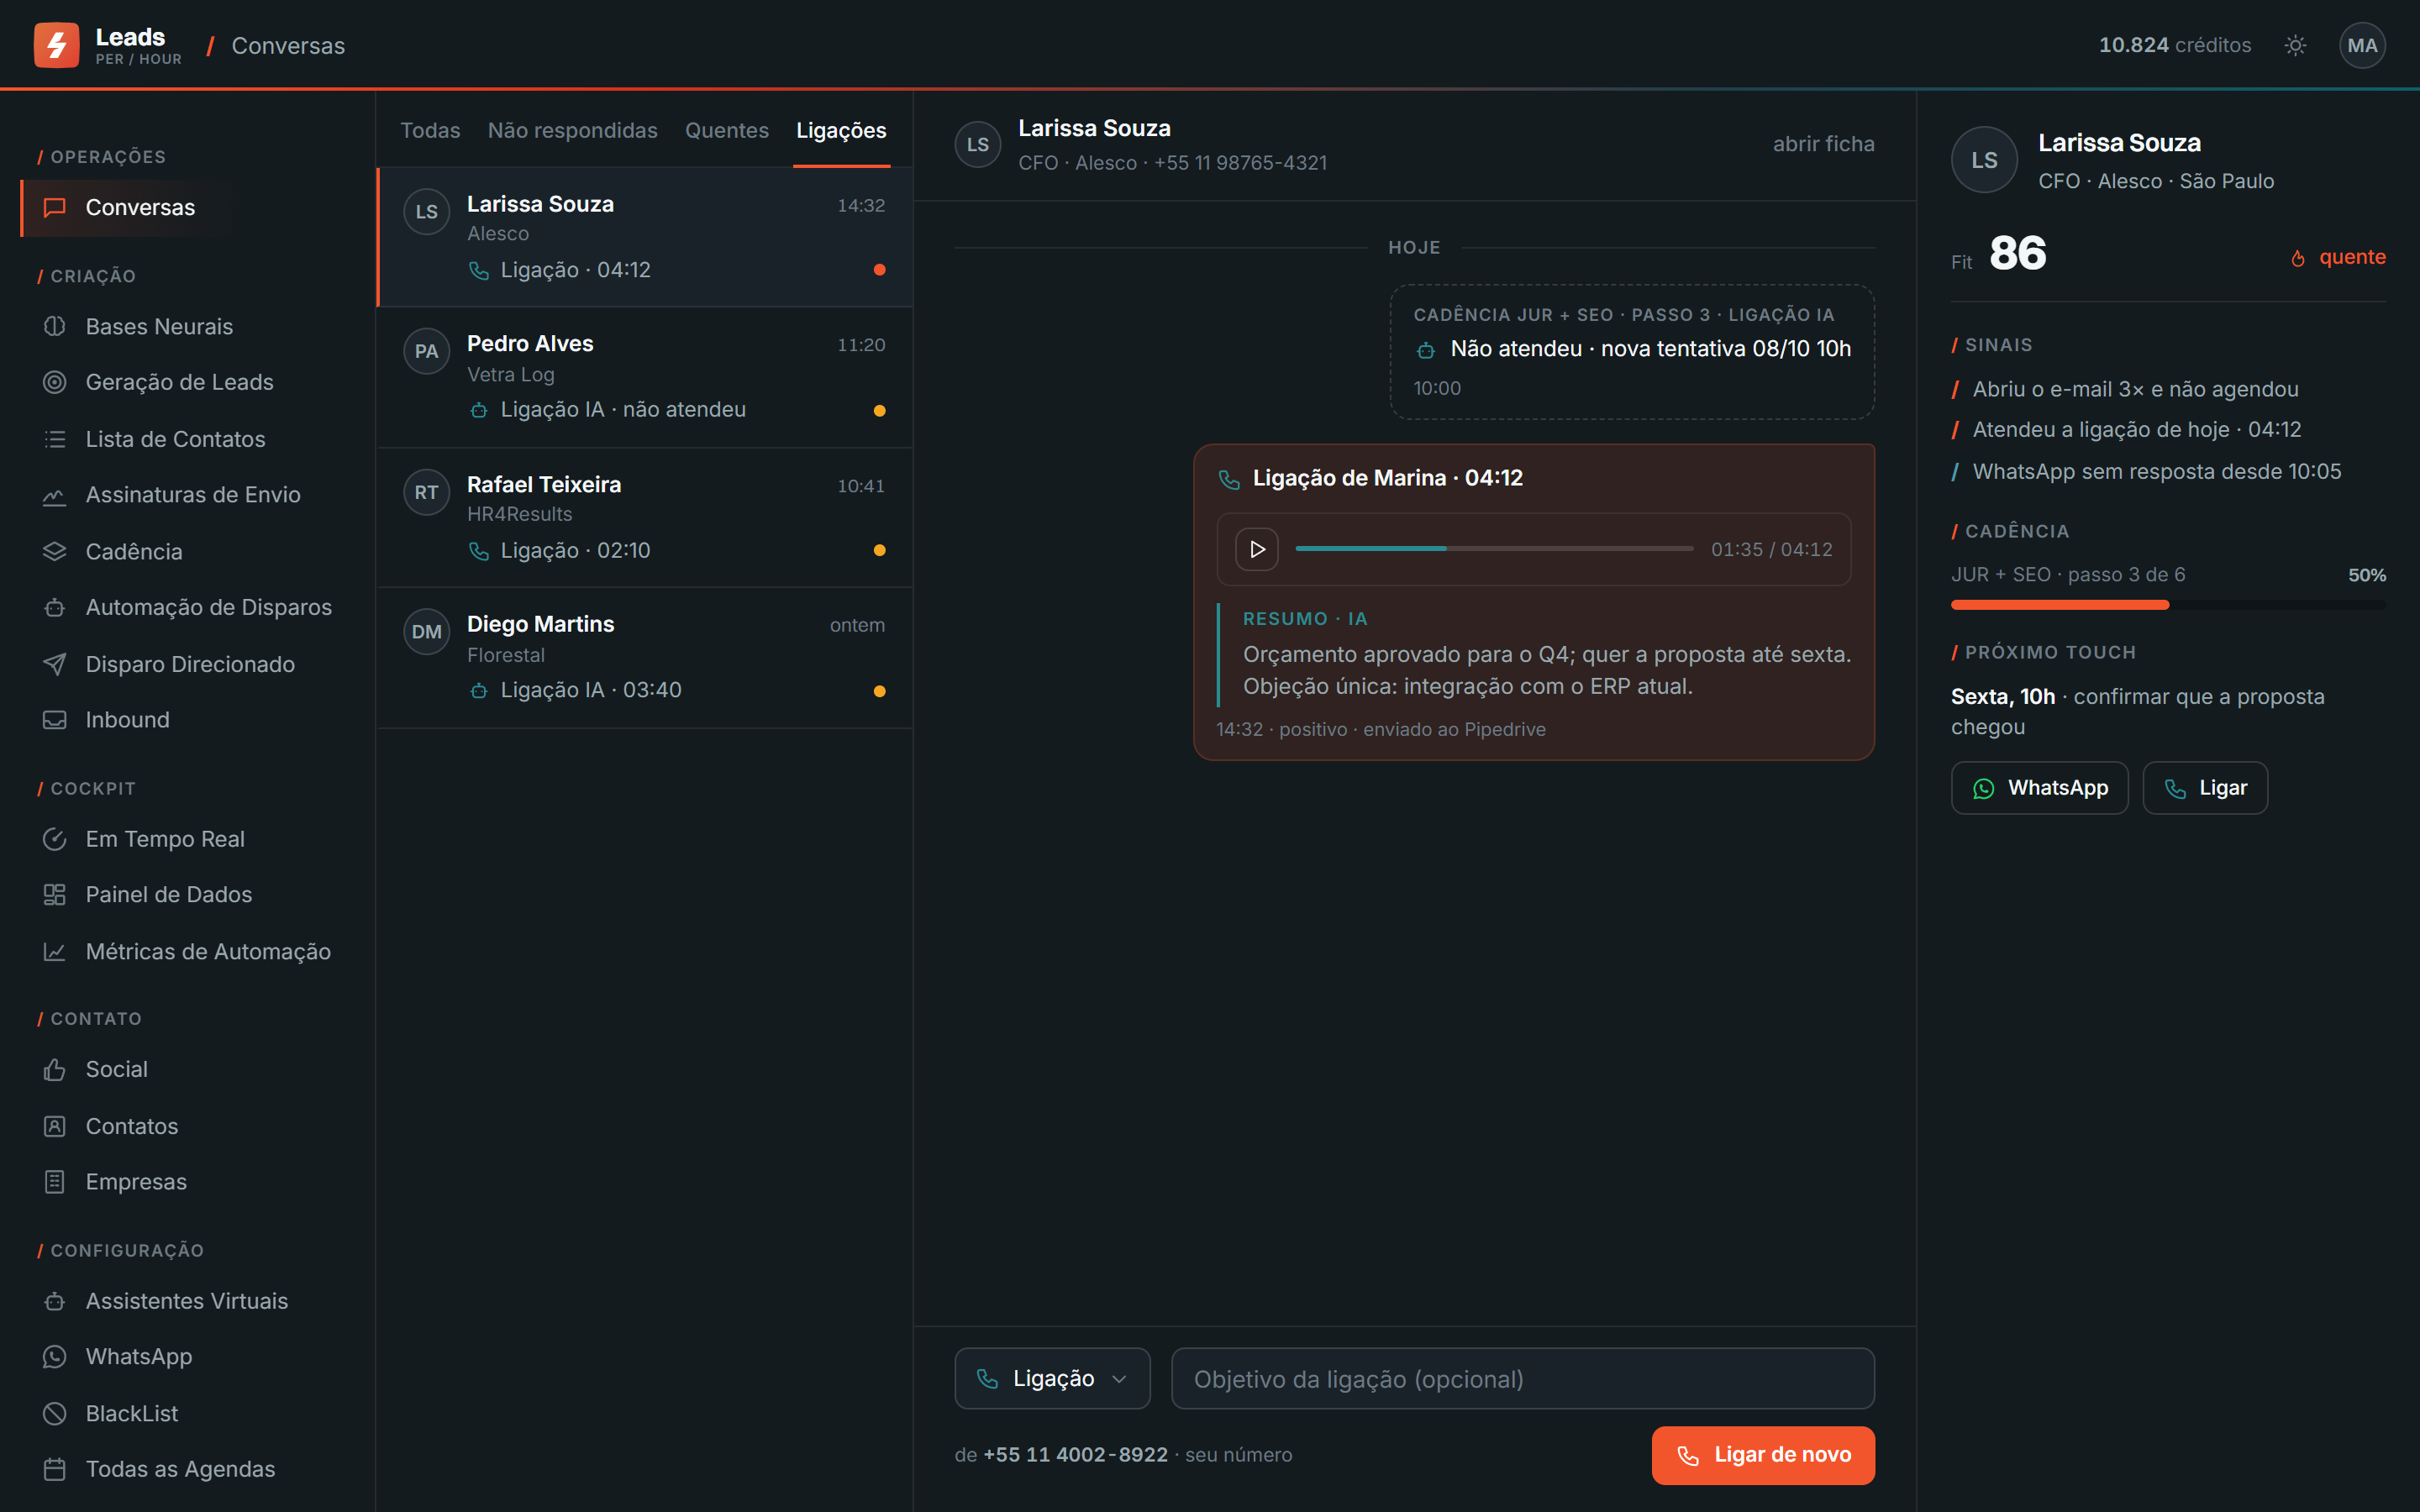The image size is (2420, 1512).
Task: Select the Assinaturas de Envio icon
Action: point(55,495)
